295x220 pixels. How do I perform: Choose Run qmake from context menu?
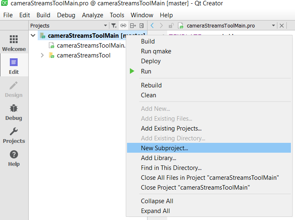(209, 51)
